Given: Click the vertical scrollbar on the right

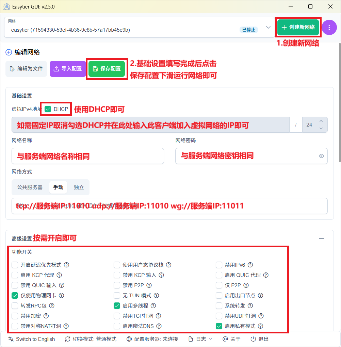Looking at the screenshot, I should (x=340, y=103).
